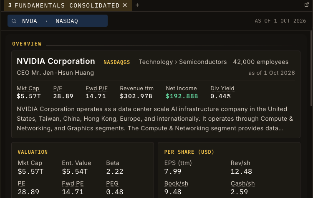Click the search magnifier icon
This screenshot has height=198, width=313.
point(14,21)
